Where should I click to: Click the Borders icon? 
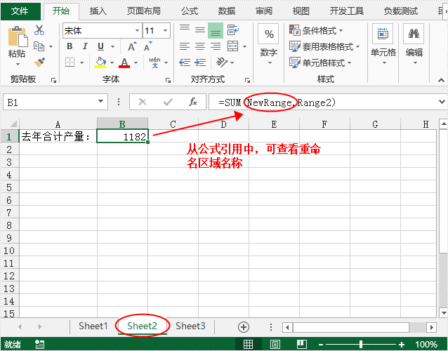(x=70, y=62)
